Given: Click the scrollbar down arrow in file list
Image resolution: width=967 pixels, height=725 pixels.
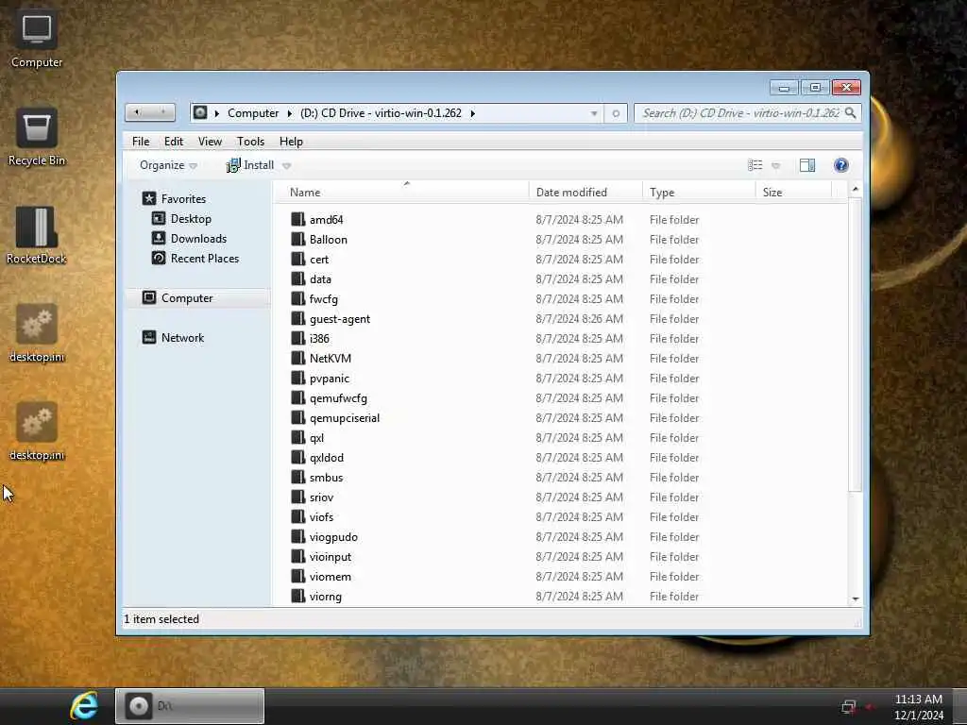Looking at the screenshot, I should click(856, 599).
